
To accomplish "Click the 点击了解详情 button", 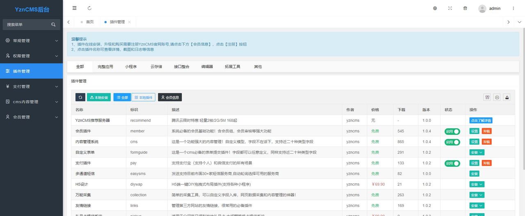I will click(x=481, y=121).
